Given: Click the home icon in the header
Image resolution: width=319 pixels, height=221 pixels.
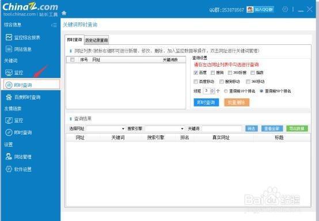Looking at the screenshot, I should pyautogui.click(x=64, y=13).
